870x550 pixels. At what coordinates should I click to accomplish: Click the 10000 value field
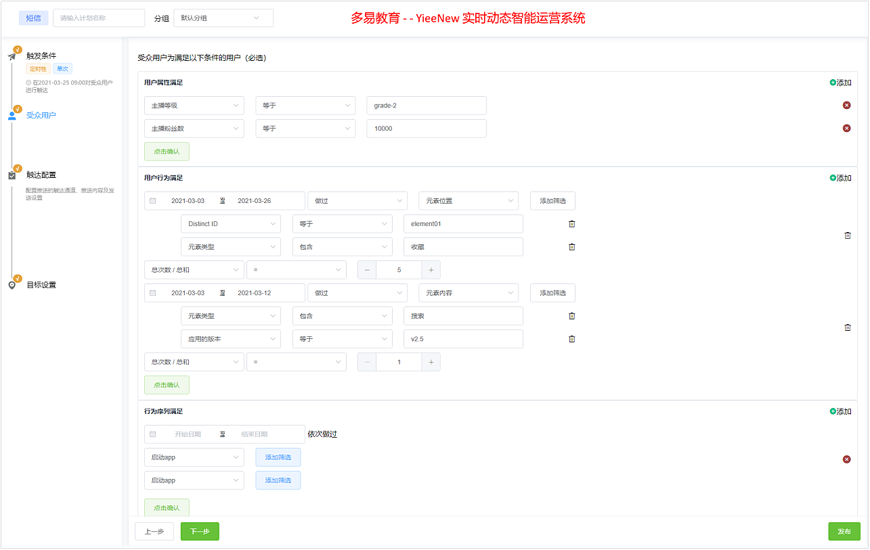click(427, 129)
